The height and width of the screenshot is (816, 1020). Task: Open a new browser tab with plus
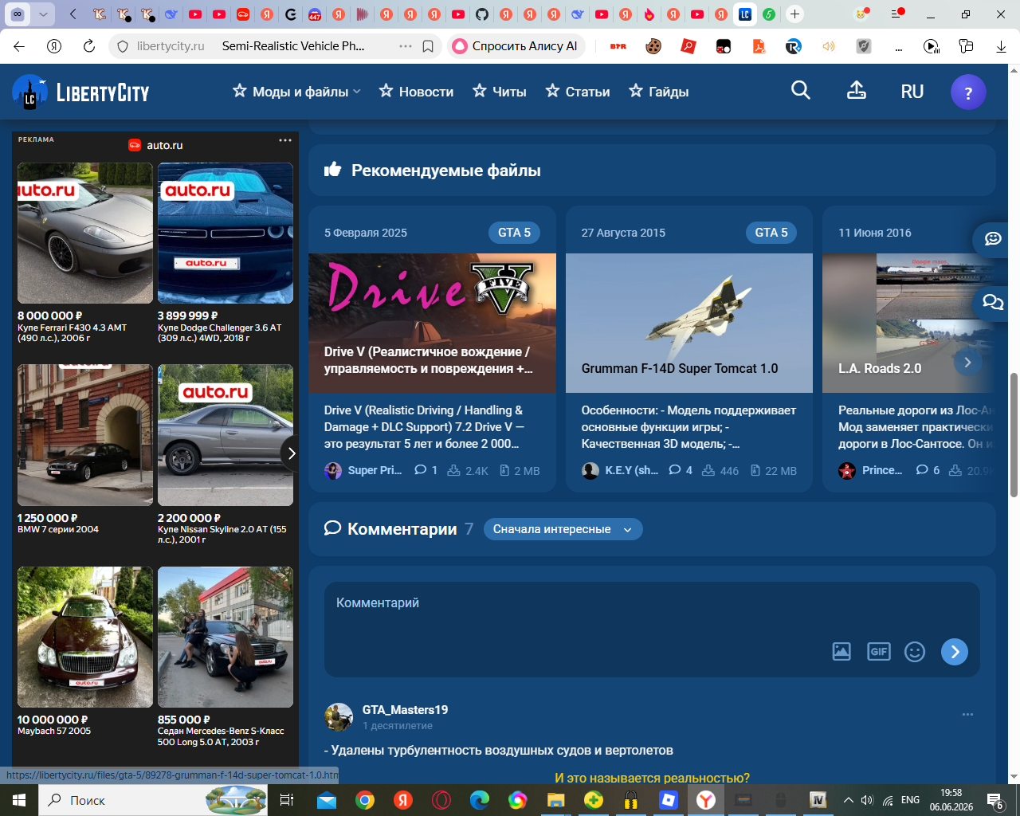coord(794,14)
